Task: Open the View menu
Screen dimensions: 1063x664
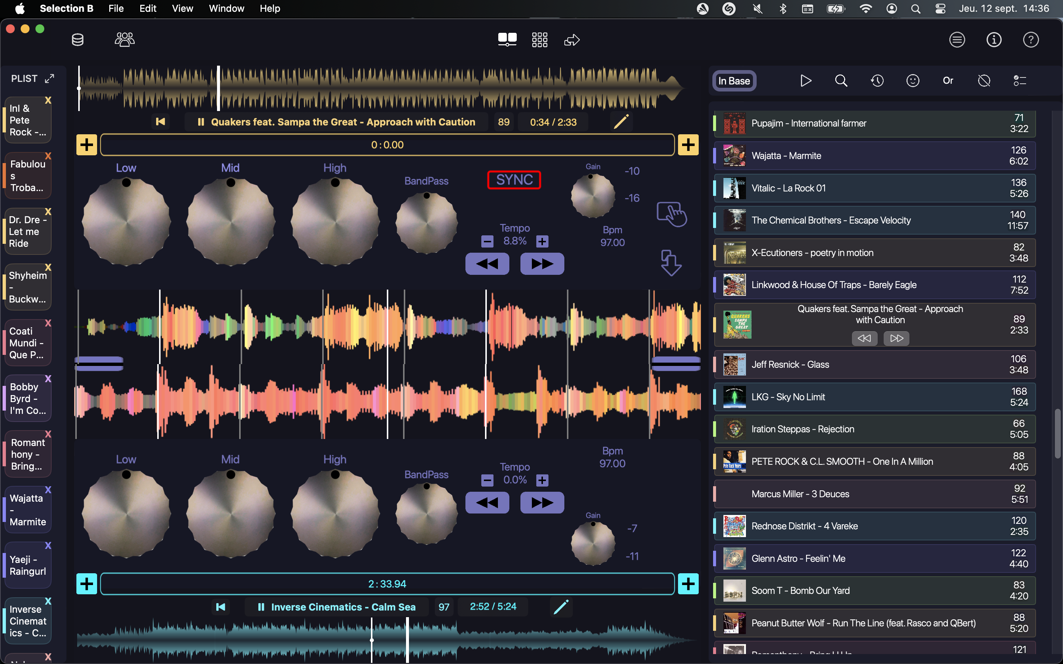Action: tap(182, 8)
